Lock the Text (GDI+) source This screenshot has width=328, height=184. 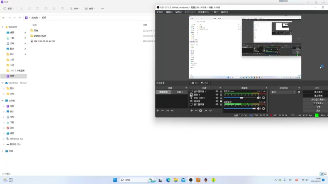point(221,98)
